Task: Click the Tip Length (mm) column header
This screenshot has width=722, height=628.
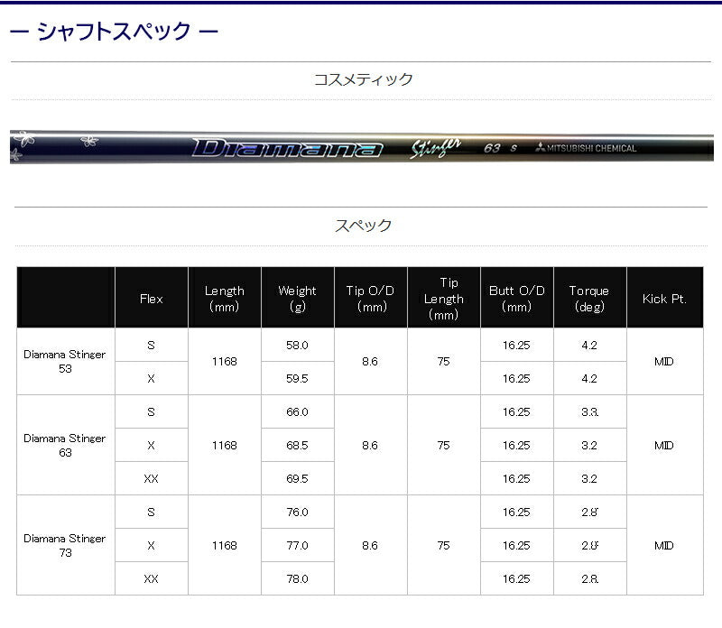Action: [444, 298]
